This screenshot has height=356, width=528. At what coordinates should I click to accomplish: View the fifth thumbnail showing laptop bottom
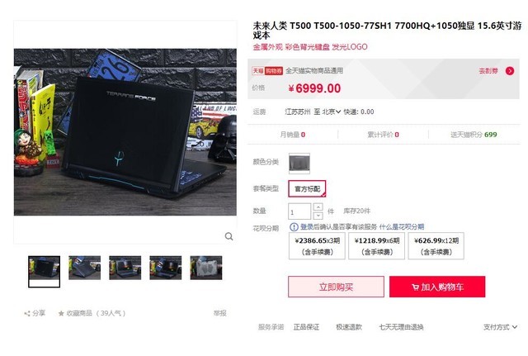206,268
